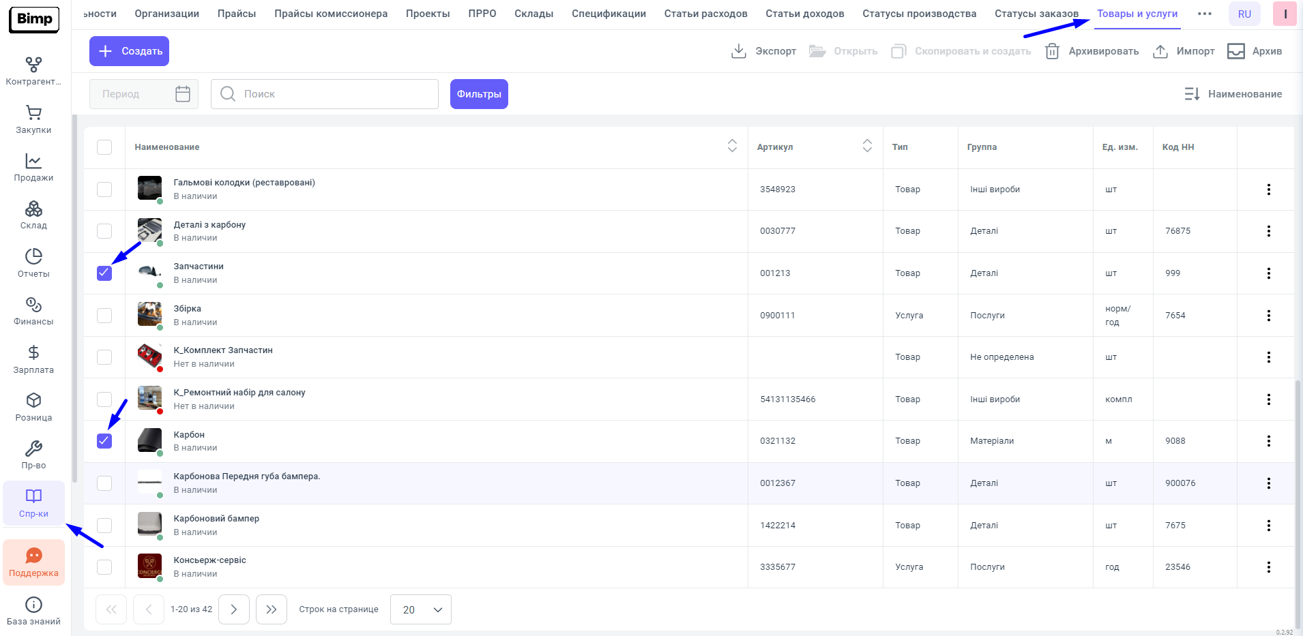Switch to the Спецификации tab
Image resolution: width=1303 pixels, height=636 pixels.
(609, 14)
